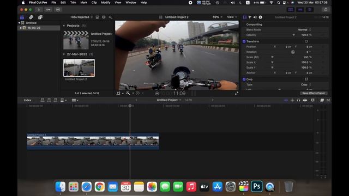Image resolution: width=349 pixels, height=196 pixels.
Task: Collapse the 27-Mar-2022 section triangle
Action: (64, 54)
